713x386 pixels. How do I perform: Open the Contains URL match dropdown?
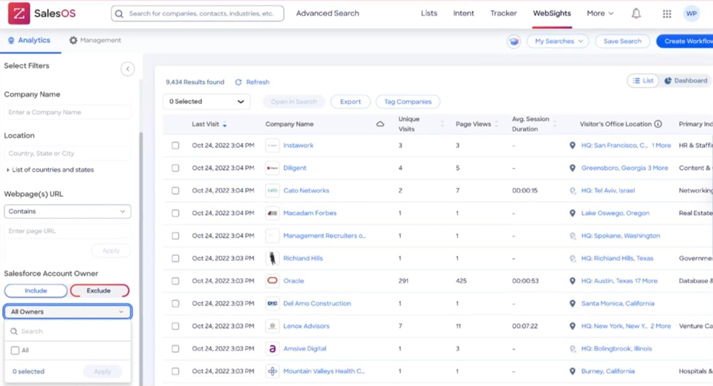(67, 211)
